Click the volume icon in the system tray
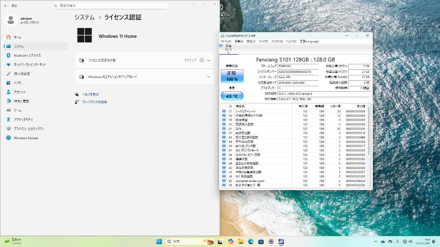Image resolution: width=440 pixels, height=247 pixels. (410, 241)
